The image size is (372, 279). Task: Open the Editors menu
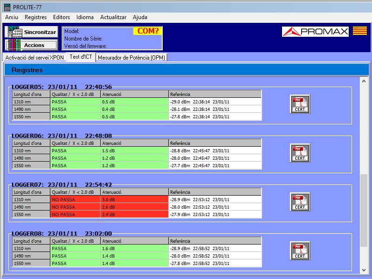pyautogui.click(x=62, y=17)
